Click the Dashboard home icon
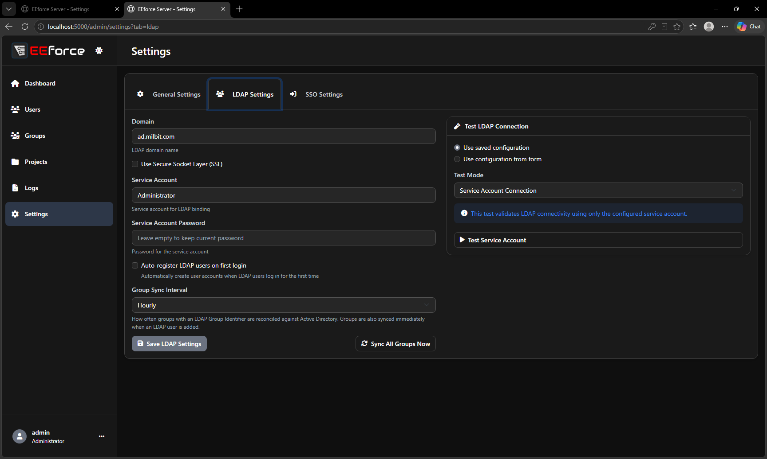The height and width of the screenshot is (459, 767). (15, 83)
